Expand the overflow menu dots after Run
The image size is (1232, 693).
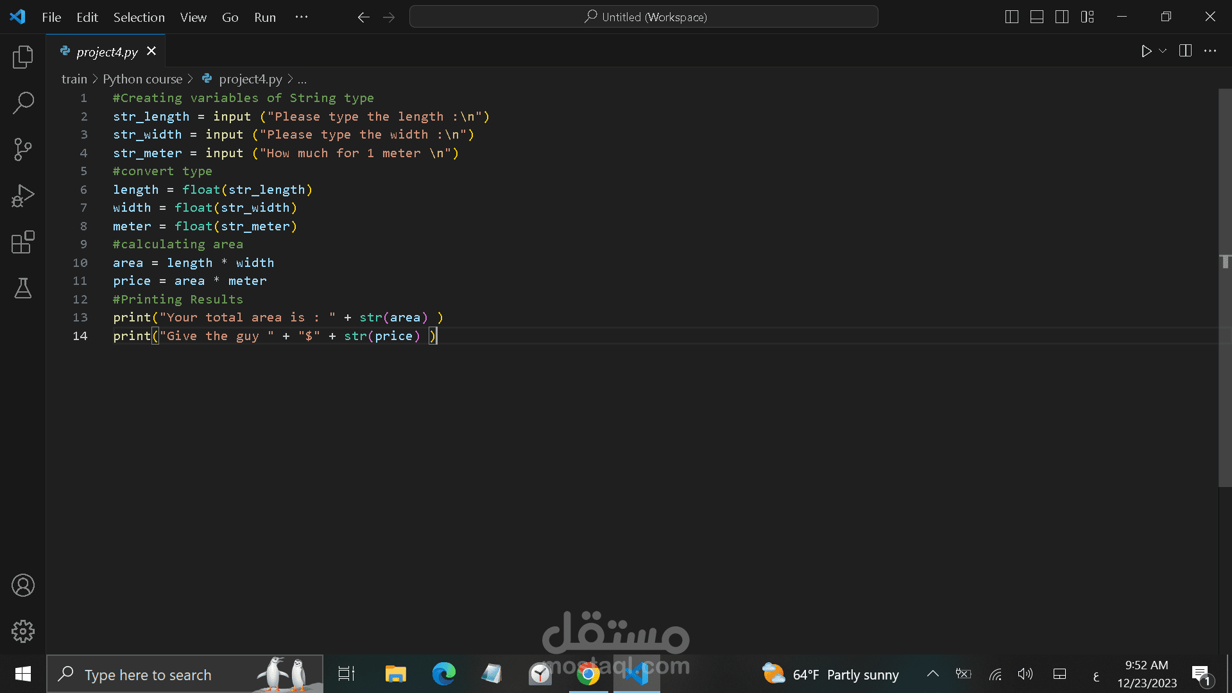[x=302, y=17]
